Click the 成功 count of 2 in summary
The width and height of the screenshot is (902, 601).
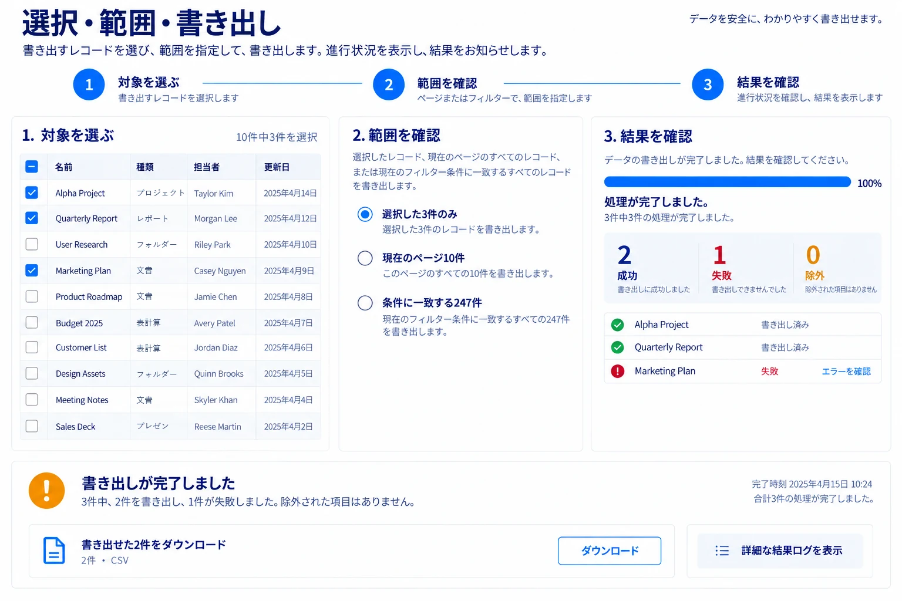tap(625, 255)
